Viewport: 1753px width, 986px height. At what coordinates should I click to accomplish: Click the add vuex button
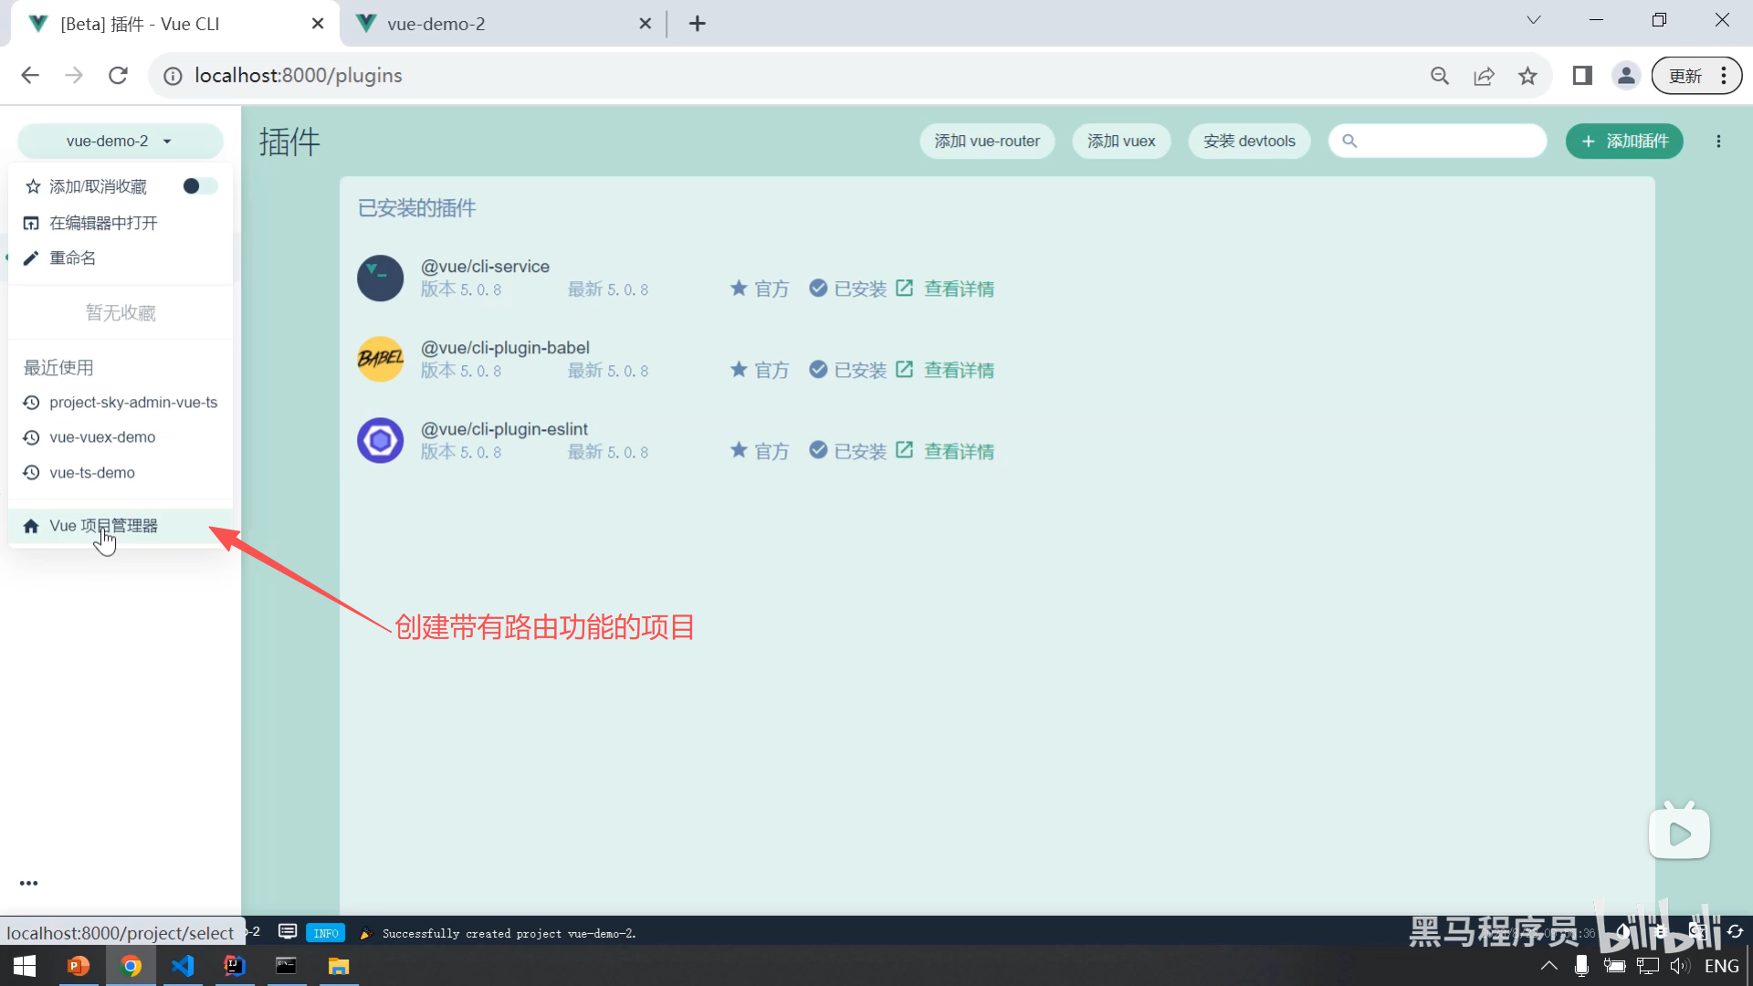1121,141
